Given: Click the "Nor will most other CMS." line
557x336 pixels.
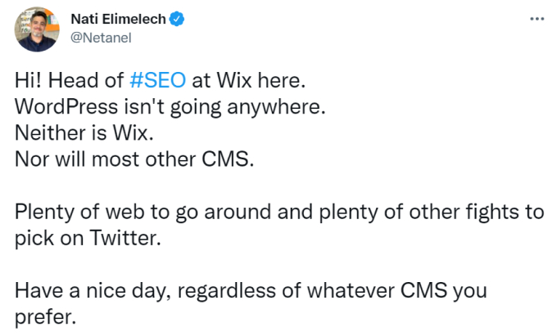Looking at the screenshot, I should click(x=135, y=159).
